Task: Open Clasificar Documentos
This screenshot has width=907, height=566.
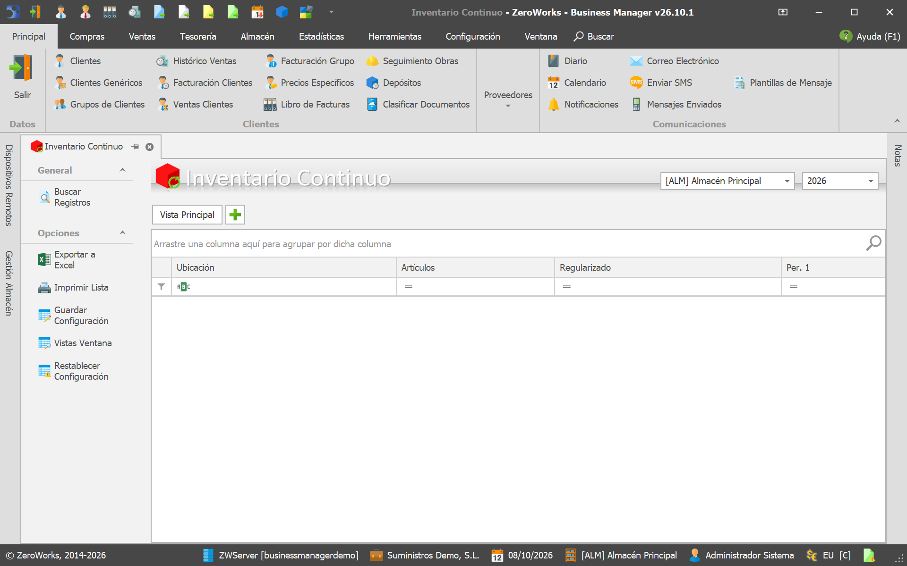Action: pos(418,104)
